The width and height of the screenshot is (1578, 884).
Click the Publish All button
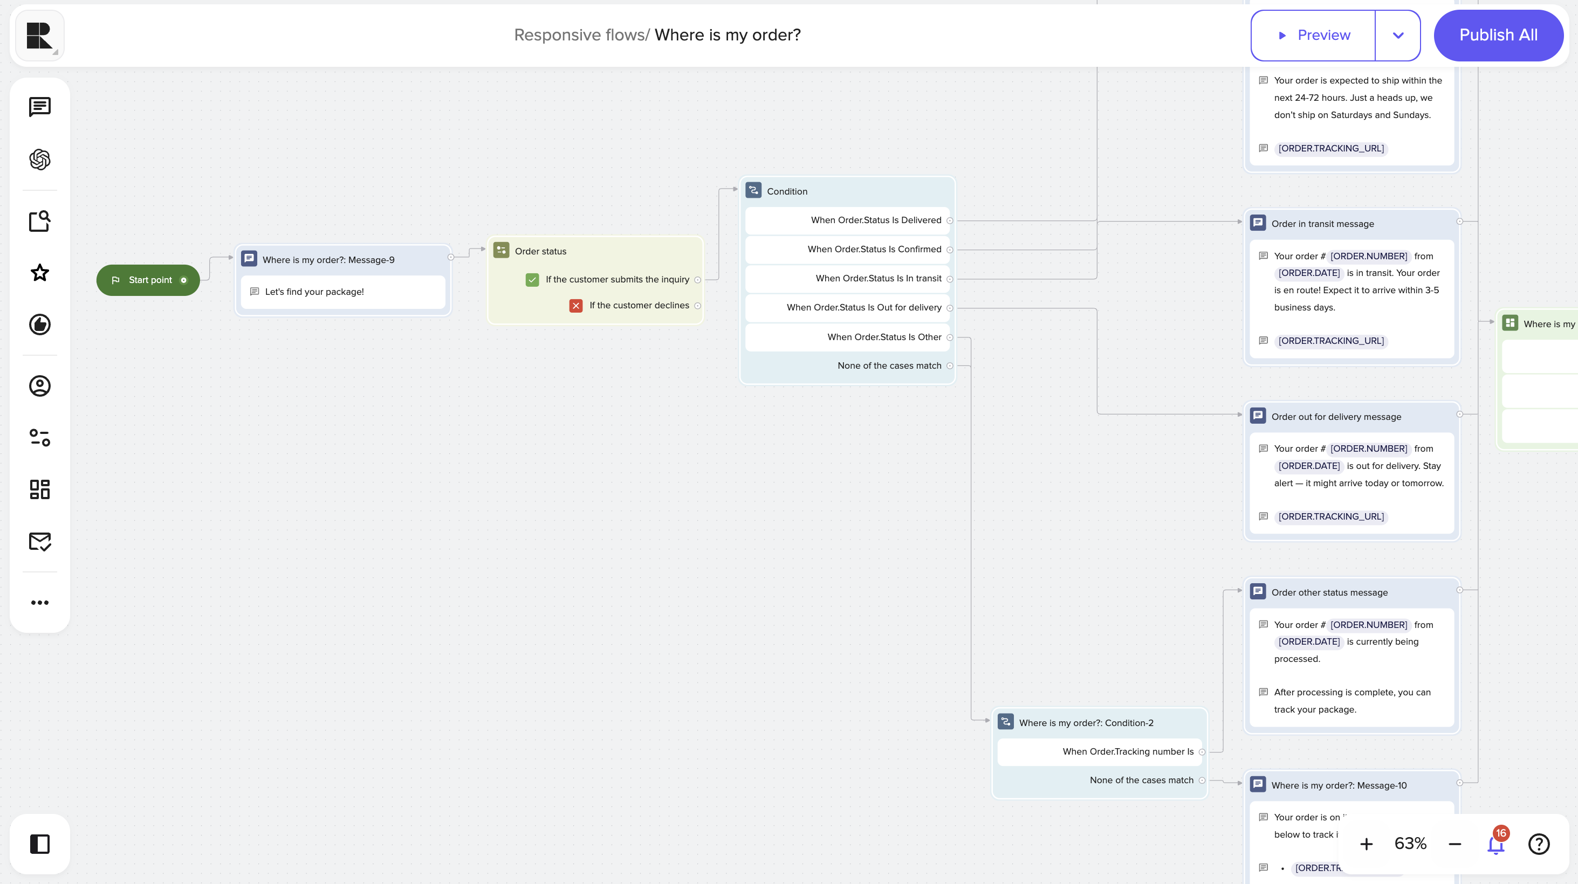[x=1498, y=36]
